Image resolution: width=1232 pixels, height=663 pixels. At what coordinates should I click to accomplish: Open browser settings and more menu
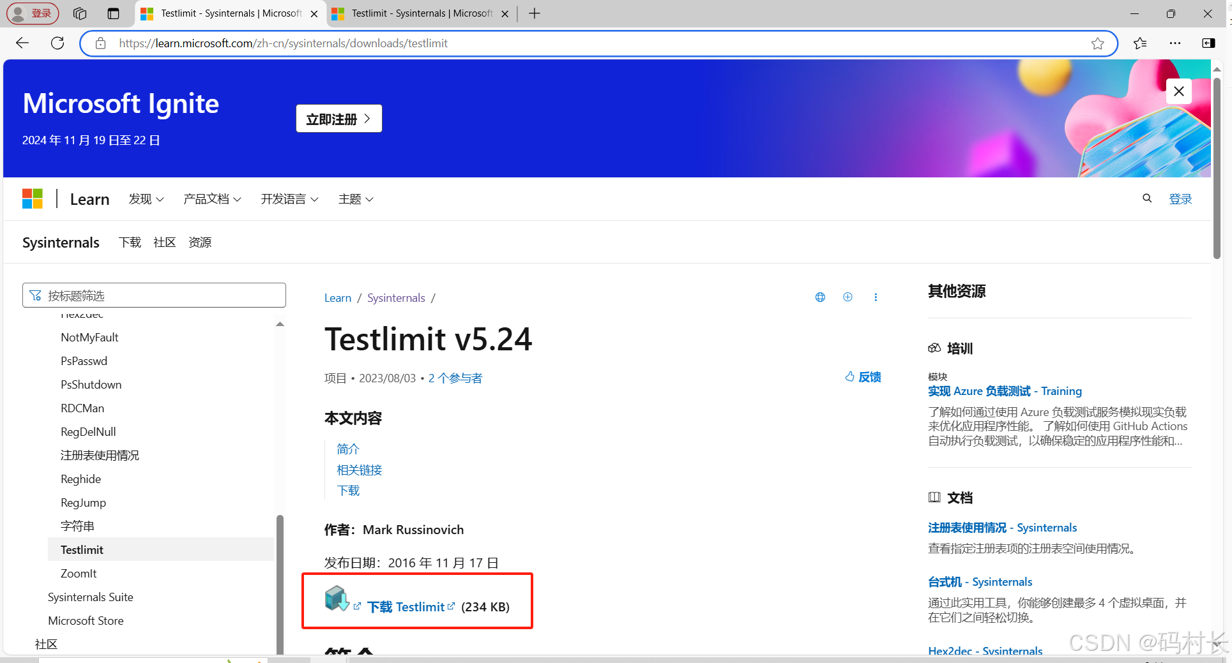click(x=1175, y=43)
